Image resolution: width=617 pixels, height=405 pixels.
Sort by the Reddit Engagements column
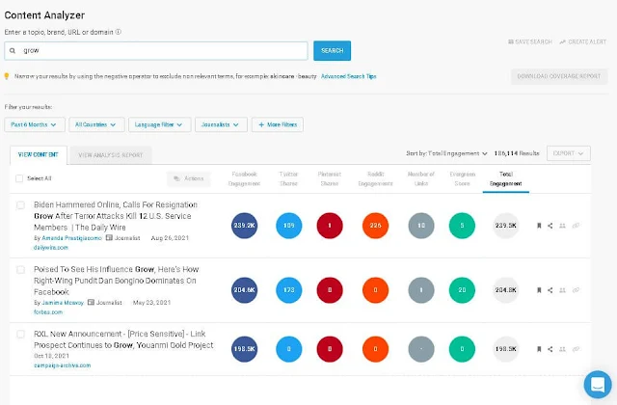tap(375, 178)
